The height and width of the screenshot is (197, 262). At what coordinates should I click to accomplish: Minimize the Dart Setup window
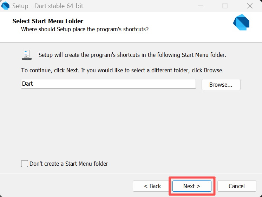(201, 6)
